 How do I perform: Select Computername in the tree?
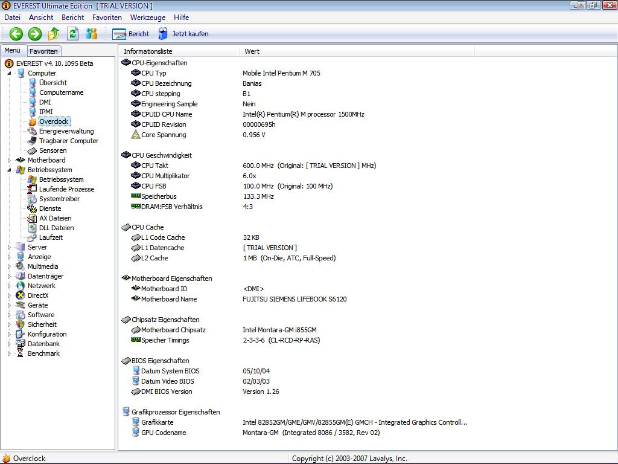pyautogui.click(x=61, y=92)
